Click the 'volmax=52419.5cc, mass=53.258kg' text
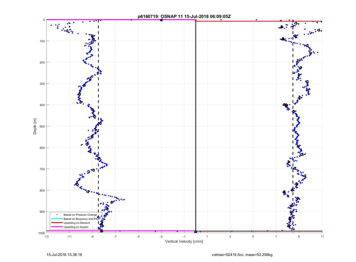Image resolution: width=356 pixels, height=262 pixels. tap(242, 254)
